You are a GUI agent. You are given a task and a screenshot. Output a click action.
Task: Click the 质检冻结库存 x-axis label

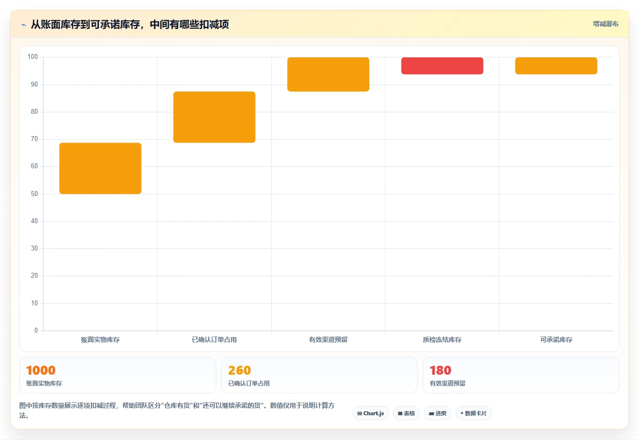click(442, 340)
